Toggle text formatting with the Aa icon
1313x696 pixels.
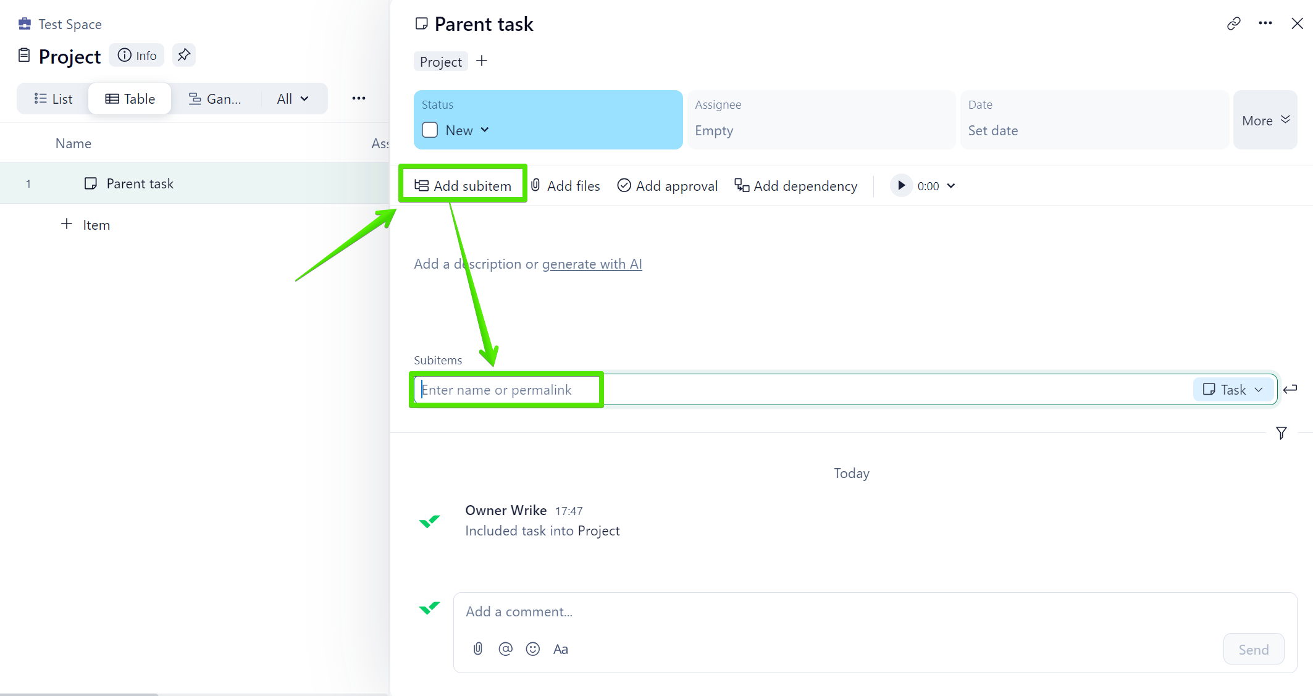point(560,649)
